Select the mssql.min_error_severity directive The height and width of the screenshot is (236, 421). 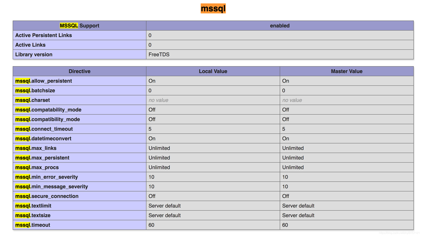pos(46,177)
